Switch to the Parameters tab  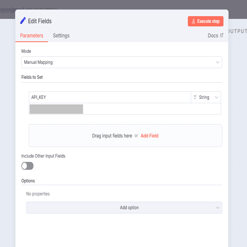pos(32,35)
